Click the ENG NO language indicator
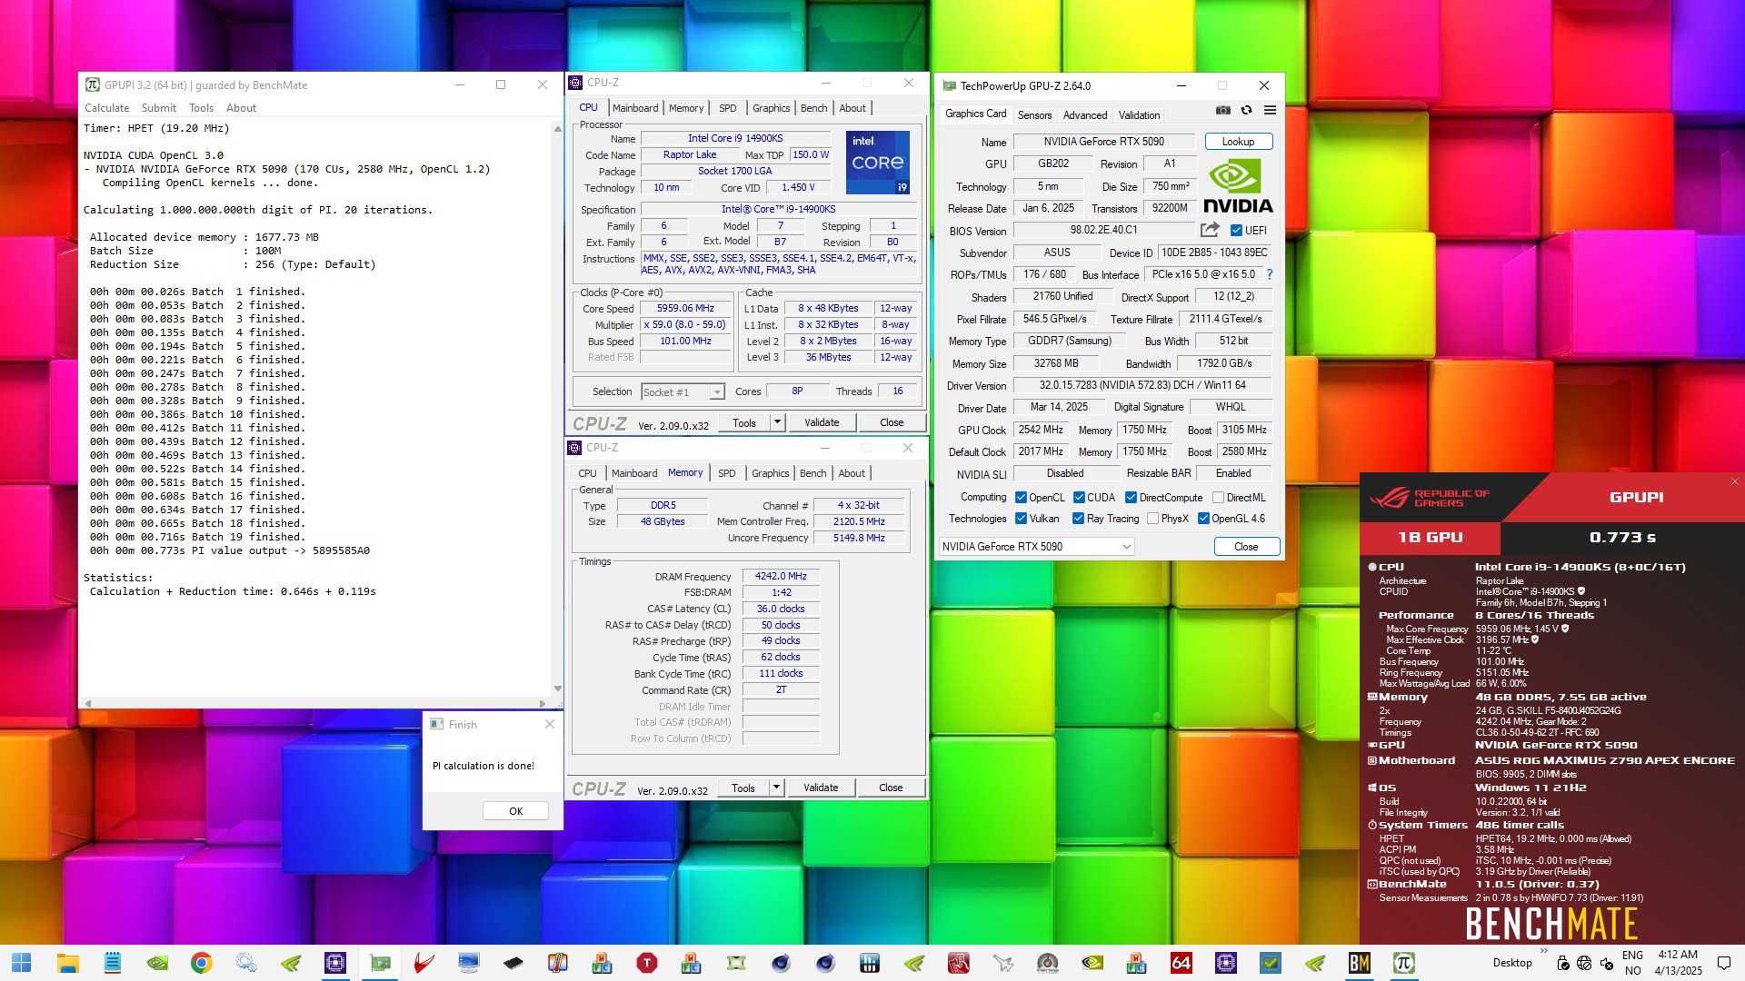 click(x=1632, y=963)
